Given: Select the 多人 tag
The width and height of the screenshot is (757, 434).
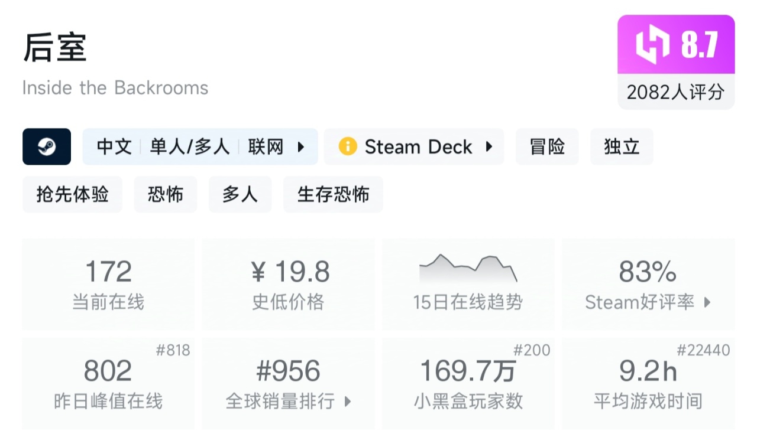Looking at the screenshot, I should pyautogui.click(x=240, y=194).
